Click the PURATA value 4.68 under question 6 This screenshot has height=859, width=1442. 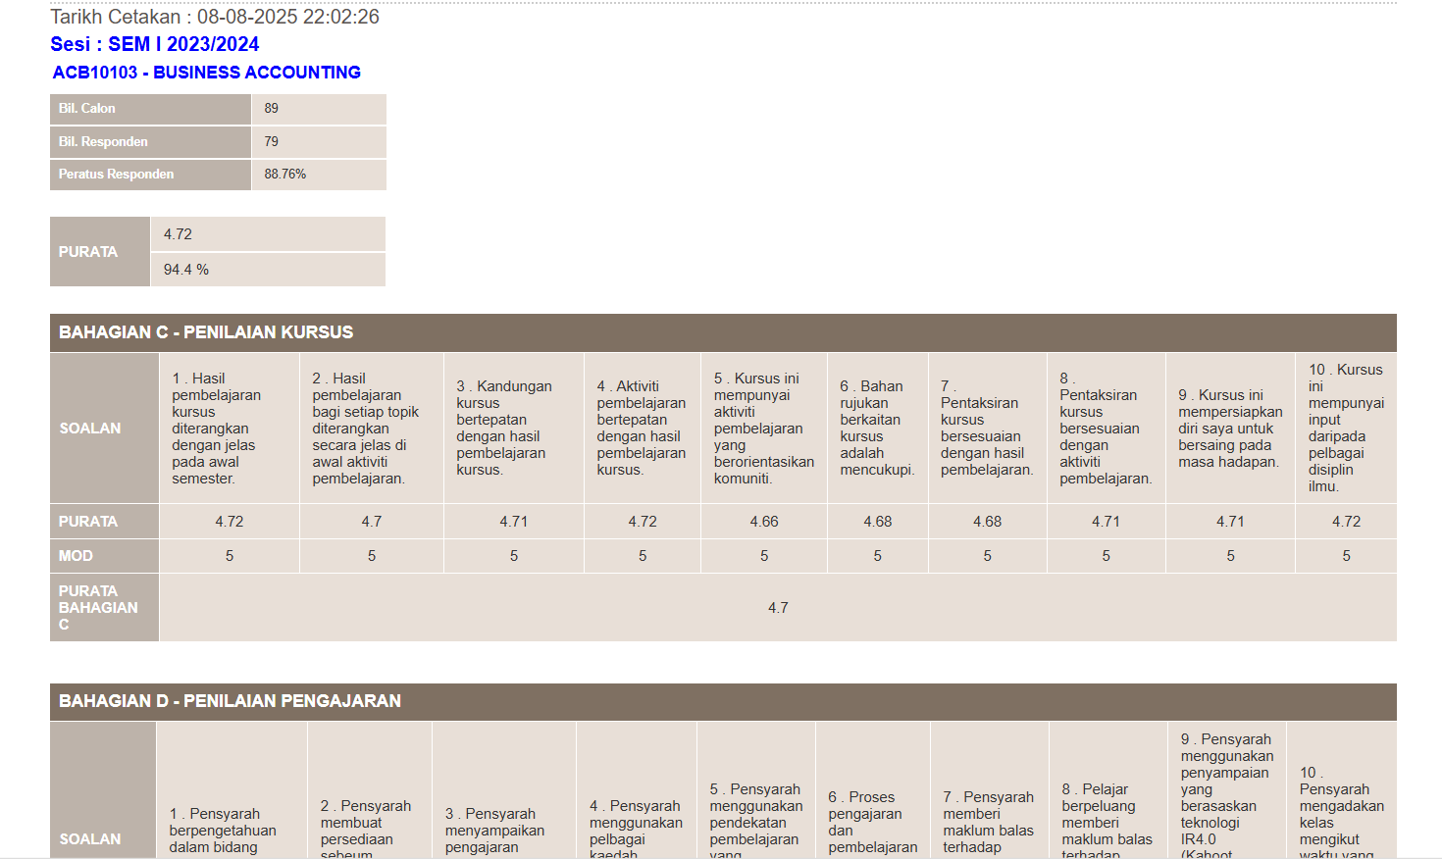878,522
